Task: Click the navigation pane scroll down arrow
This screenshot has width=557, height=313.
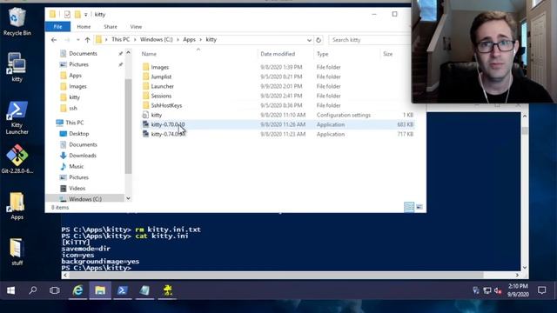Action: coord(128,198)
